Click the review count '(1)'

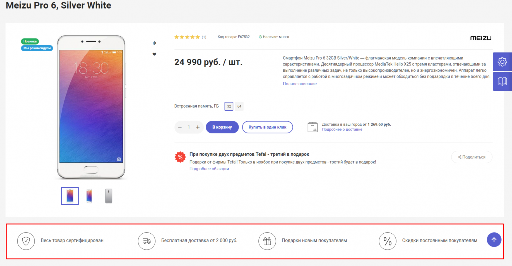[x=204, y=37]
